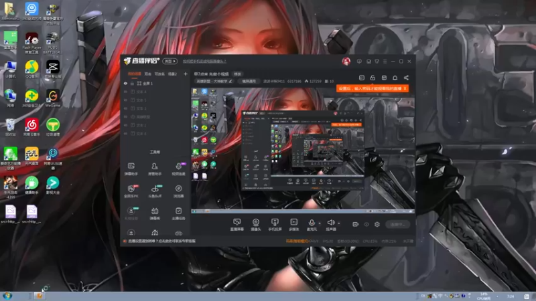Image resolution: width=536 pixels, height=301 pixels.
Task: Toggle visibility eye for 文本 4 source
Action: [125, 92]
